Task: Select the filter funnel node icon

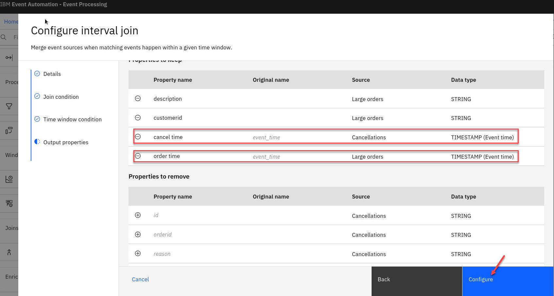Action: [x=9, y=106]
